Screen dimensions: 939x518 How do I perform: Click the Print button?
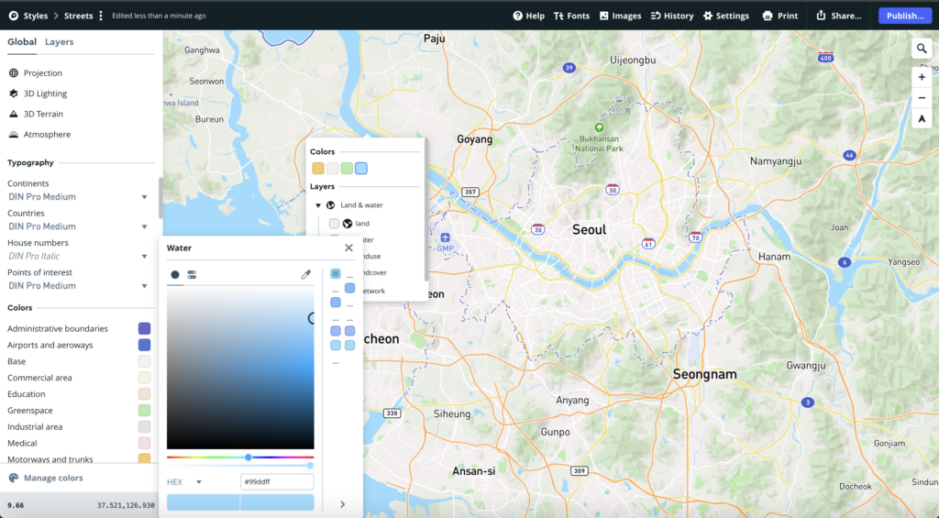(779, 16)
